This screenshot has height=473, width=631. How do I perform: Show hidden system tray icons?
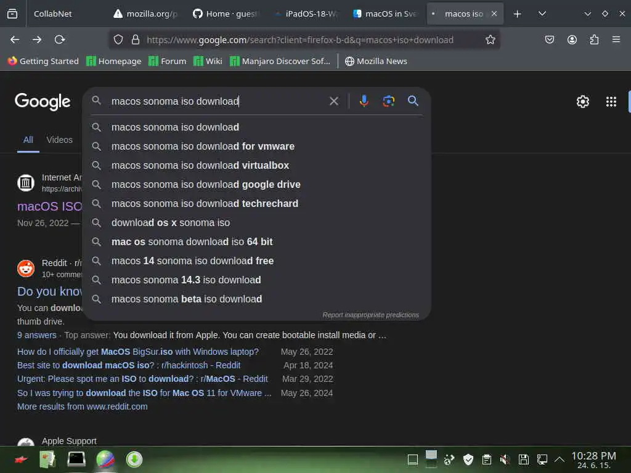(x=560, y=459)
